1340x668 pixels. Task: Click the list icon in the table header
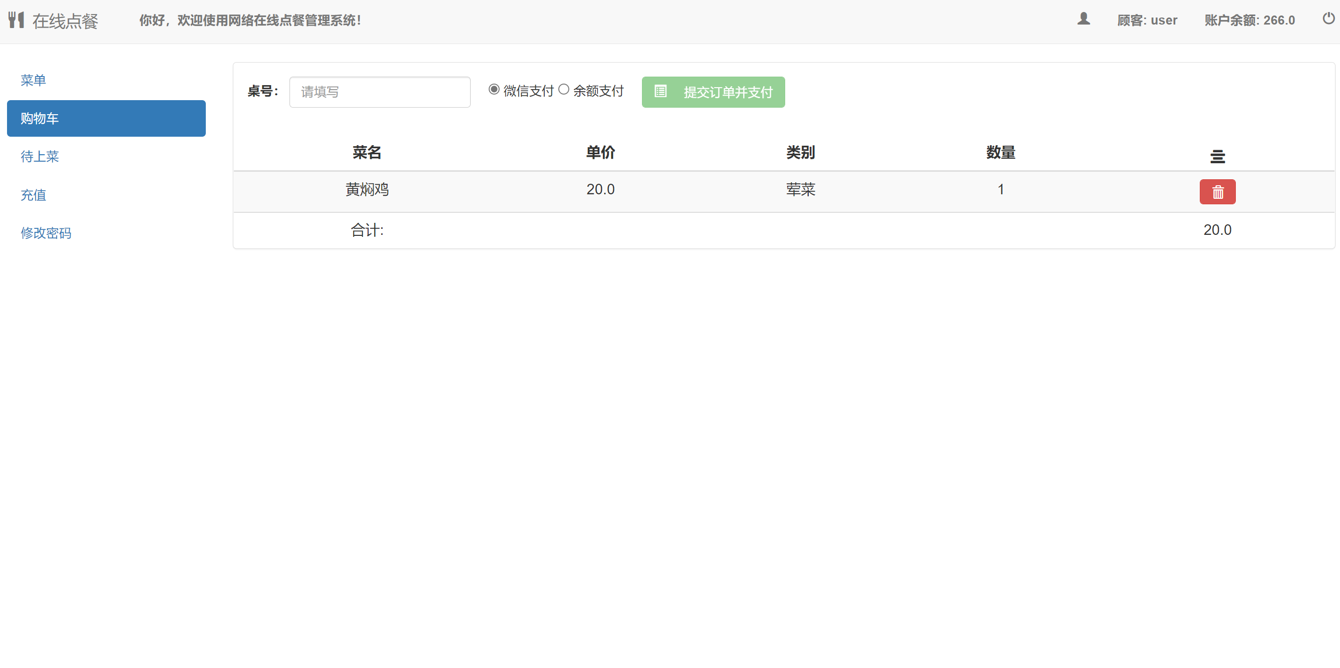point(1218,156)
